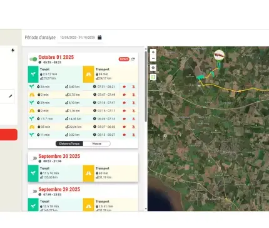Click red person icon on 0,75 km row
The image size is (269, 228).
click(x=134, y=95)
